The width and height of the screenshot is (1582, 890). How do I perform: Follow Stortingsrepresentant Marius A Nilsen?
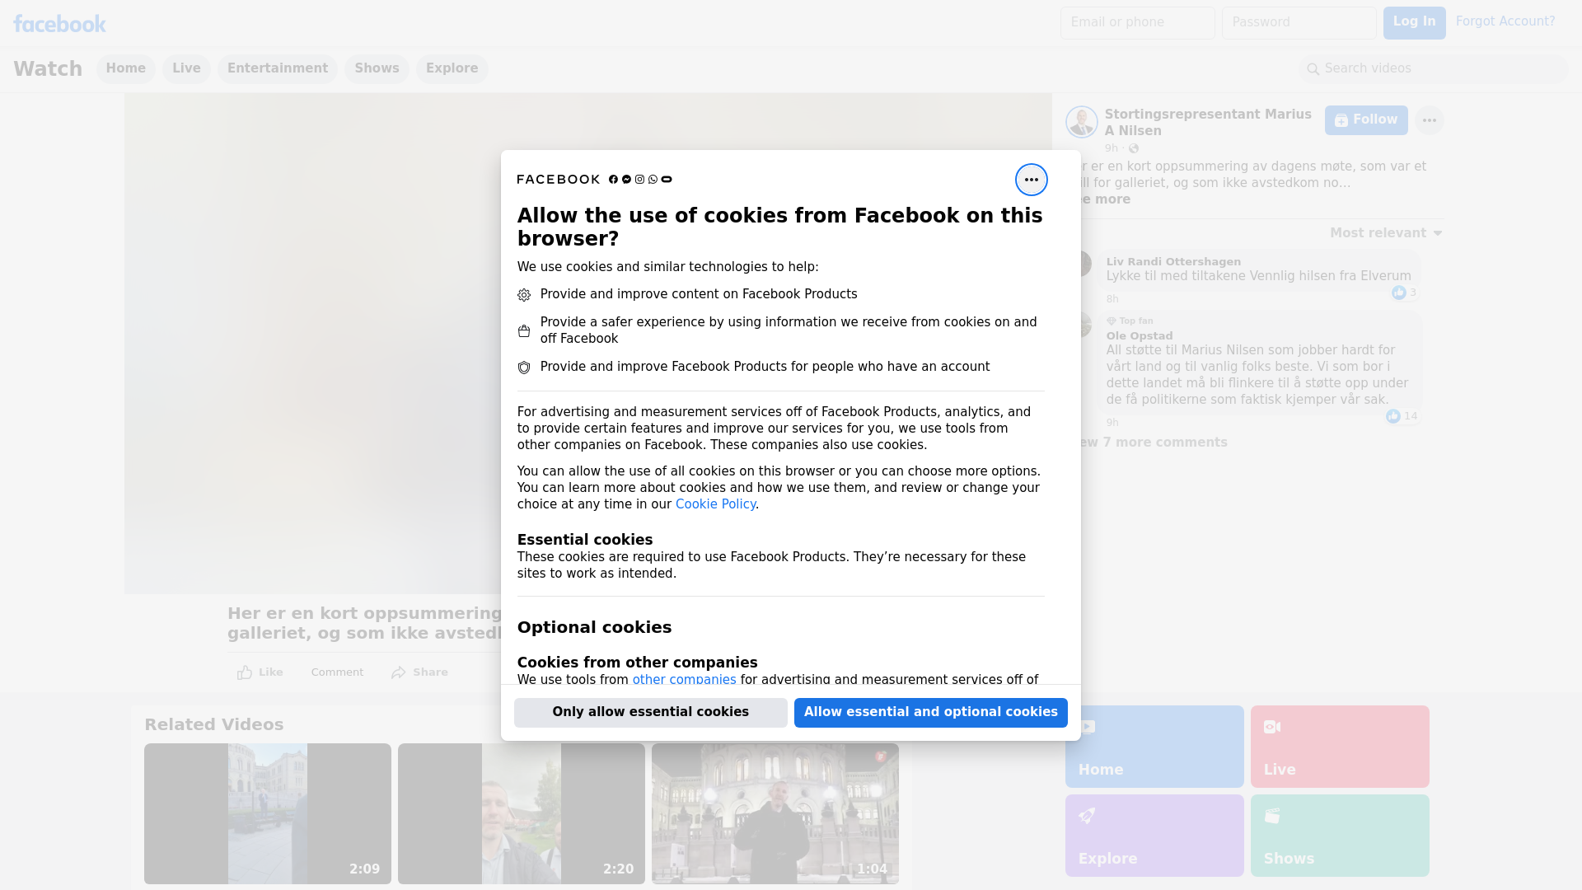tap(1365, 120)
